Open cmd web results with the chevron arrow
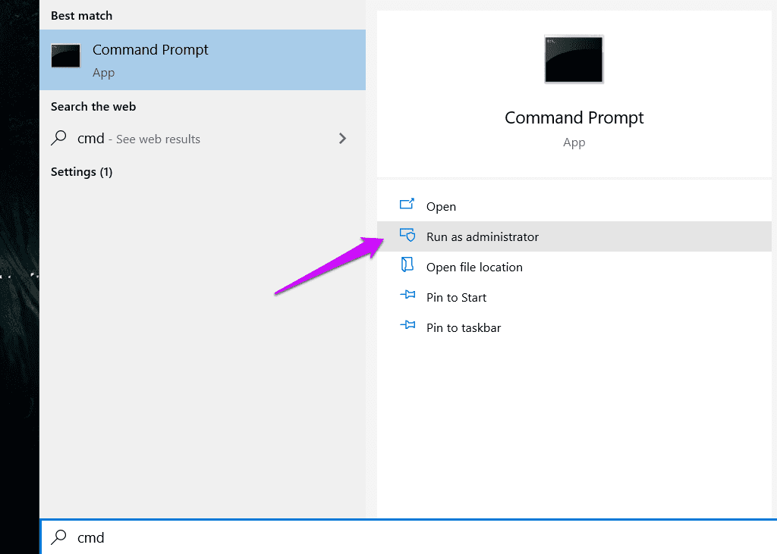The width and height of the screenshot is (777, 554). 342,139
